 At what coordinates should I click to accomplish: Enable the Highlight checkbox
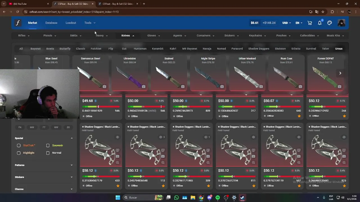19,153
